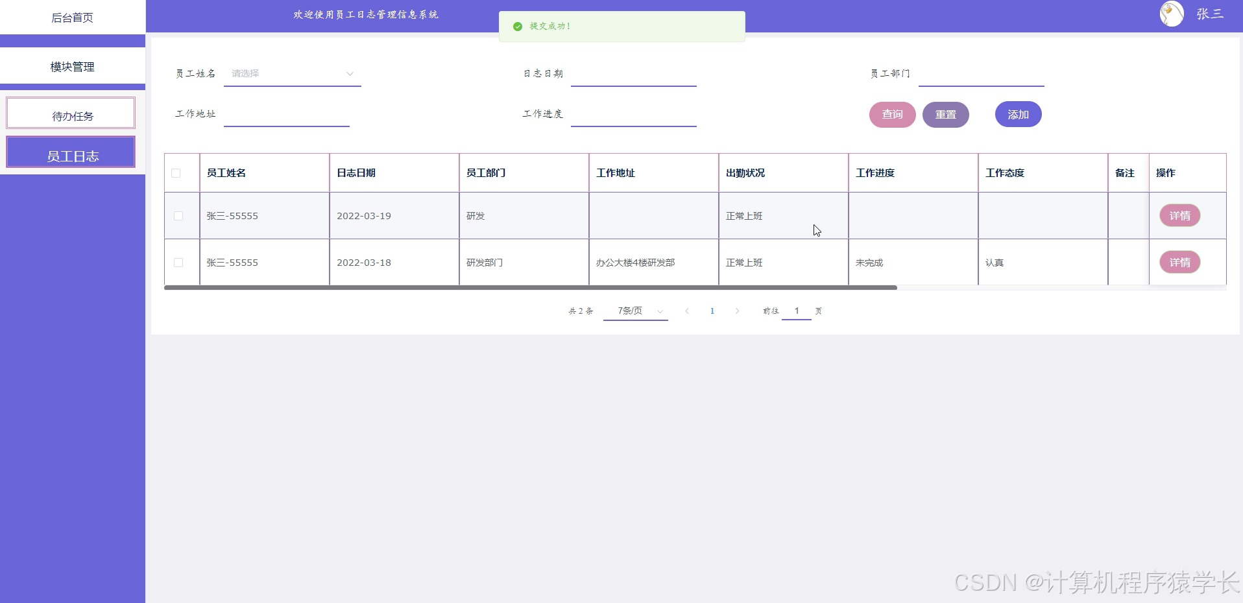Select 员工日志 menu item
The width and height of the screenshot is (1243, 603).
71,152
